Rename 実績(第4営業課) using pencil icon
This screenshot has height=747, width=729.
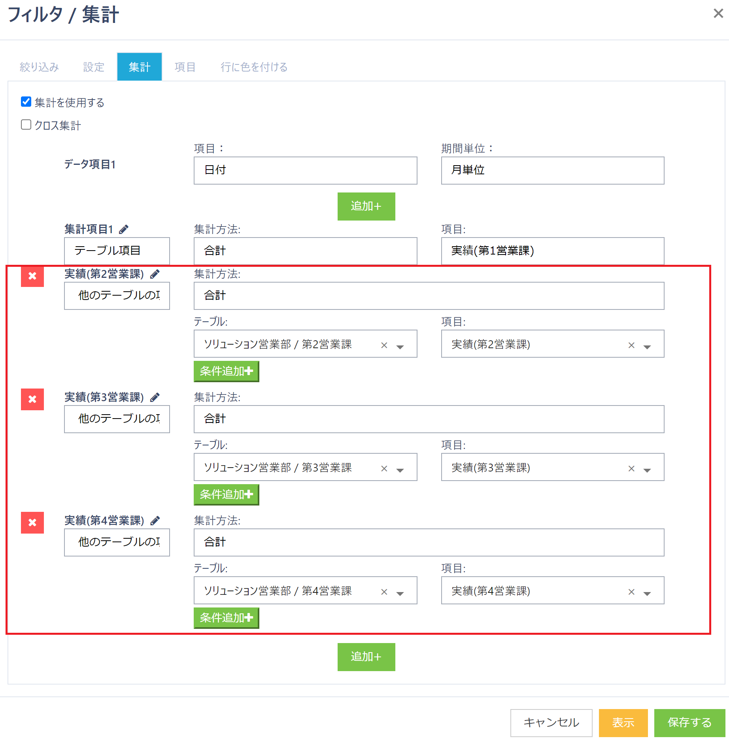pyautogui.click(x=155, y=521)
